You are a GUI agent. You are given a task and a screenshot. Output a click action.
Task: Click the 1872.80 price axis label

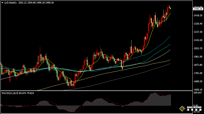click(x=198, y=65)
